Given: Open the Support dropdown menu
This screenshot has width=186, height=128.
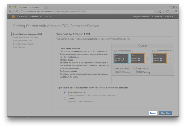Looking at the screenshot, I should [169, 16].
